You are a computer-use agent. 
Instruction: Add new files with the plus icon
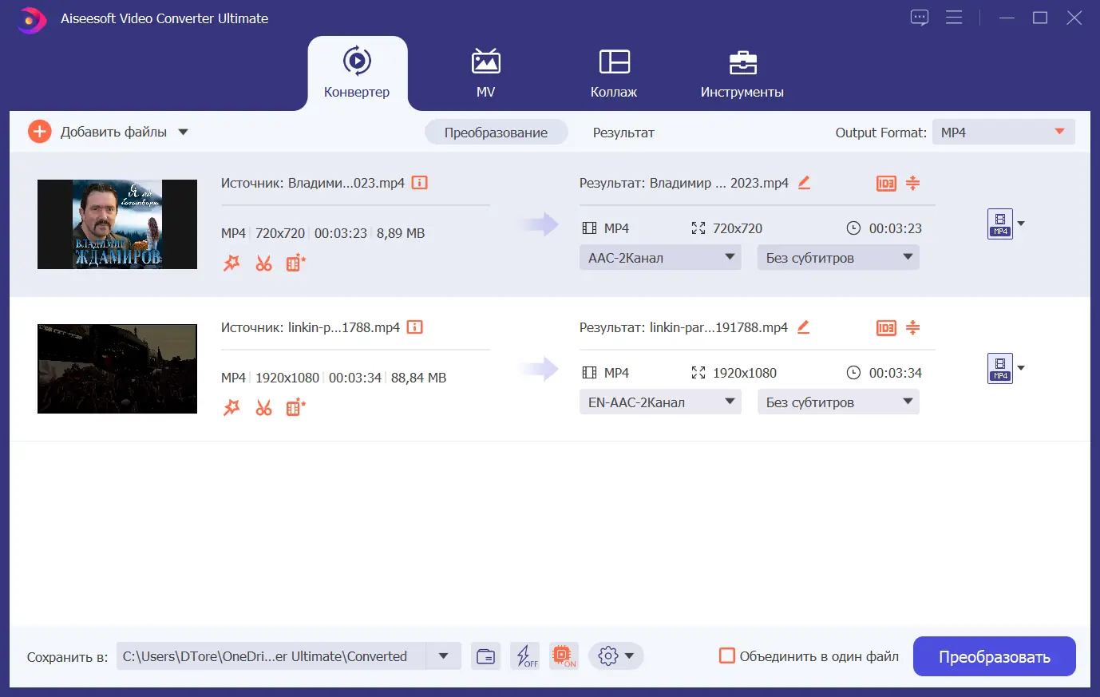pos(38,132)
